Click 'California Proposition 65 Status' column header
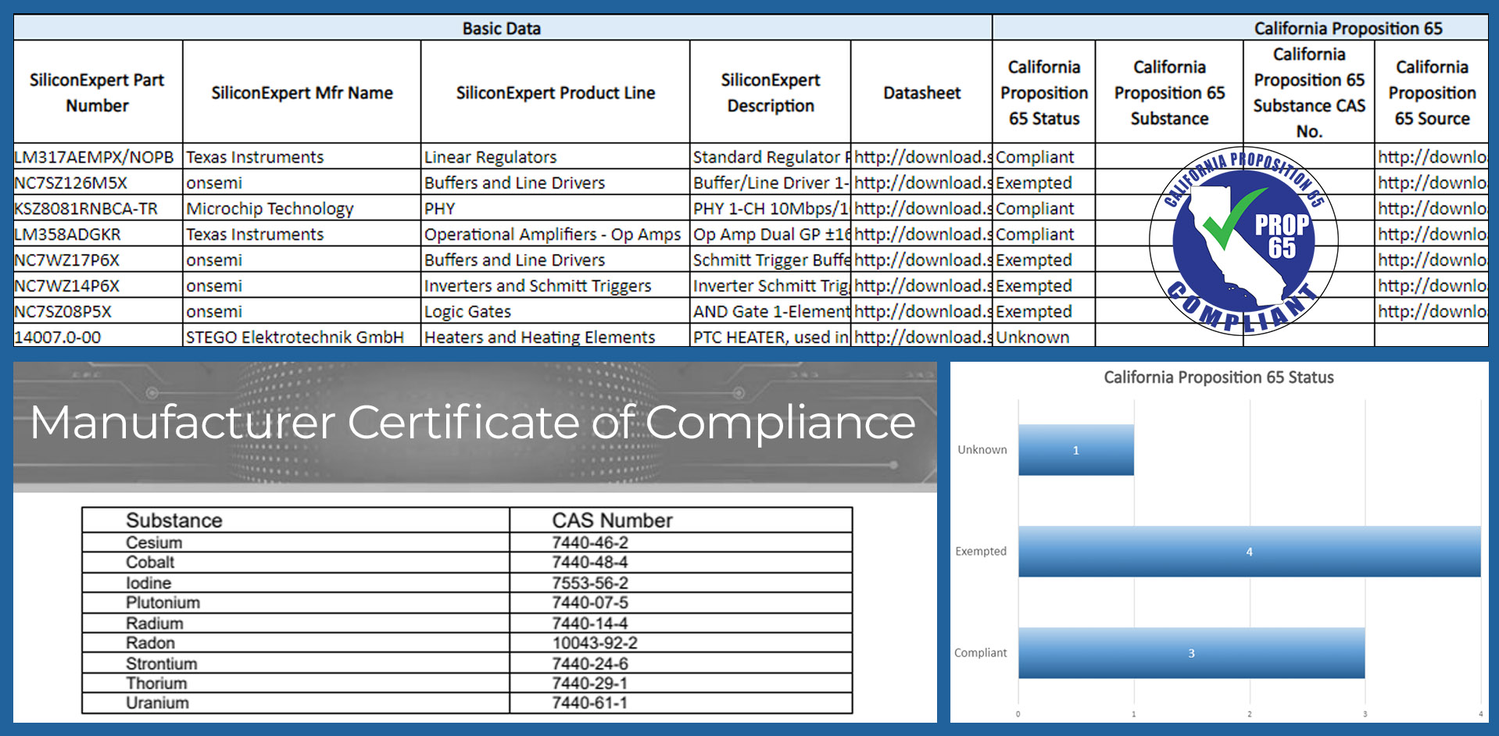Image resolution: width=1499 pixels, height=736 pixels. (1044, 92)
